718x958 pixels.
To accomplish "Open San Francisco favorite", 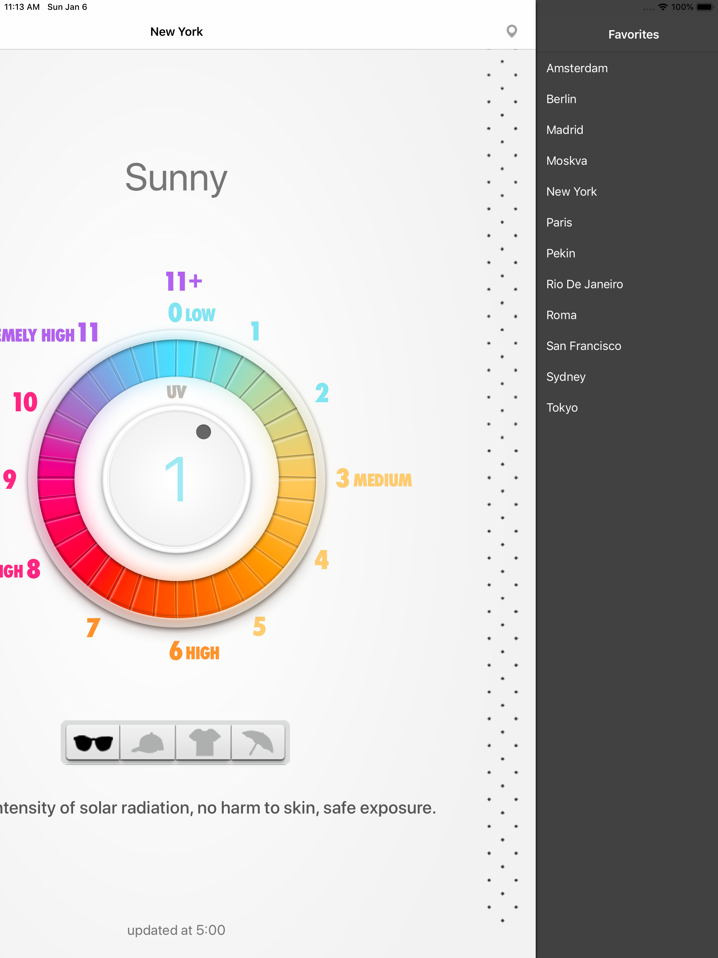I will 583,346.
